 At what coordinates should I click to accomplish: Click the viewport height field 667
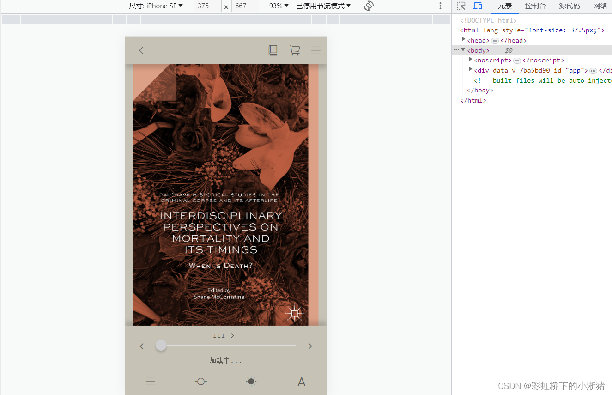[245, 6]
